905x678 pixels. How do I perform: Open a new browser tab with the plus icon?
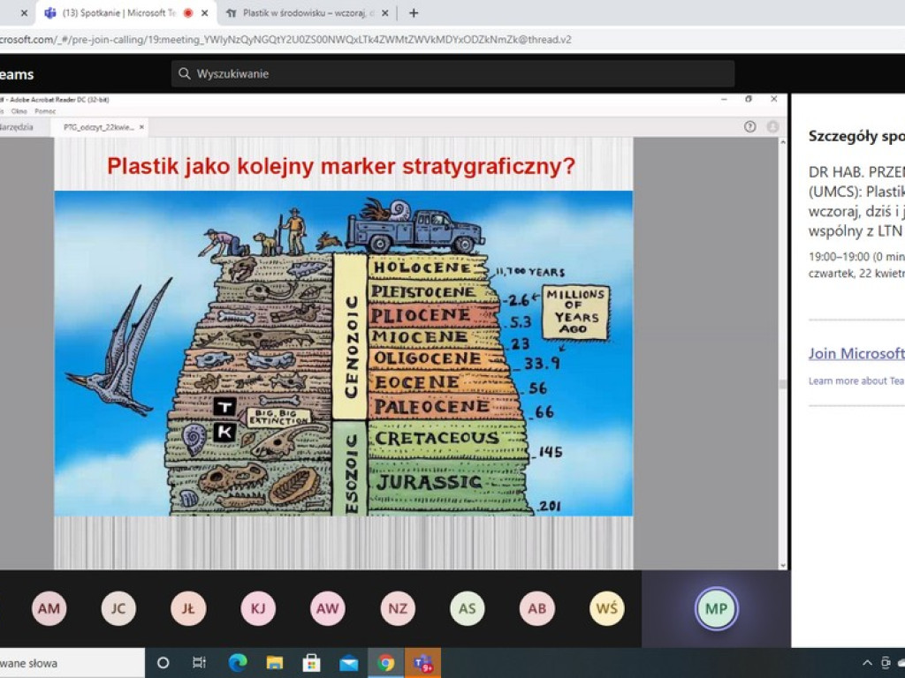414,12
